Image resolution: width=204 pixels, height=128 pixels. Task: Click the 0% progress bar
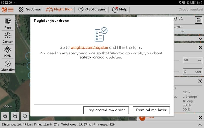(x=188, y=32)
